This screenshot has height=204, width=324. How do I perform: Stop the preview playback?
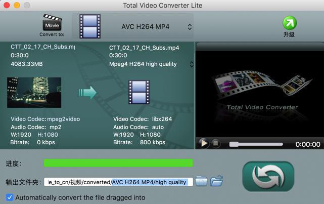click(215, 143)
